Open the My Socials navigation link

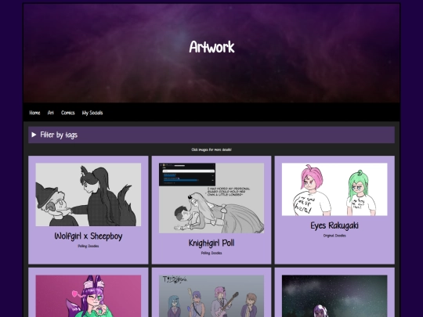(92, 113)
